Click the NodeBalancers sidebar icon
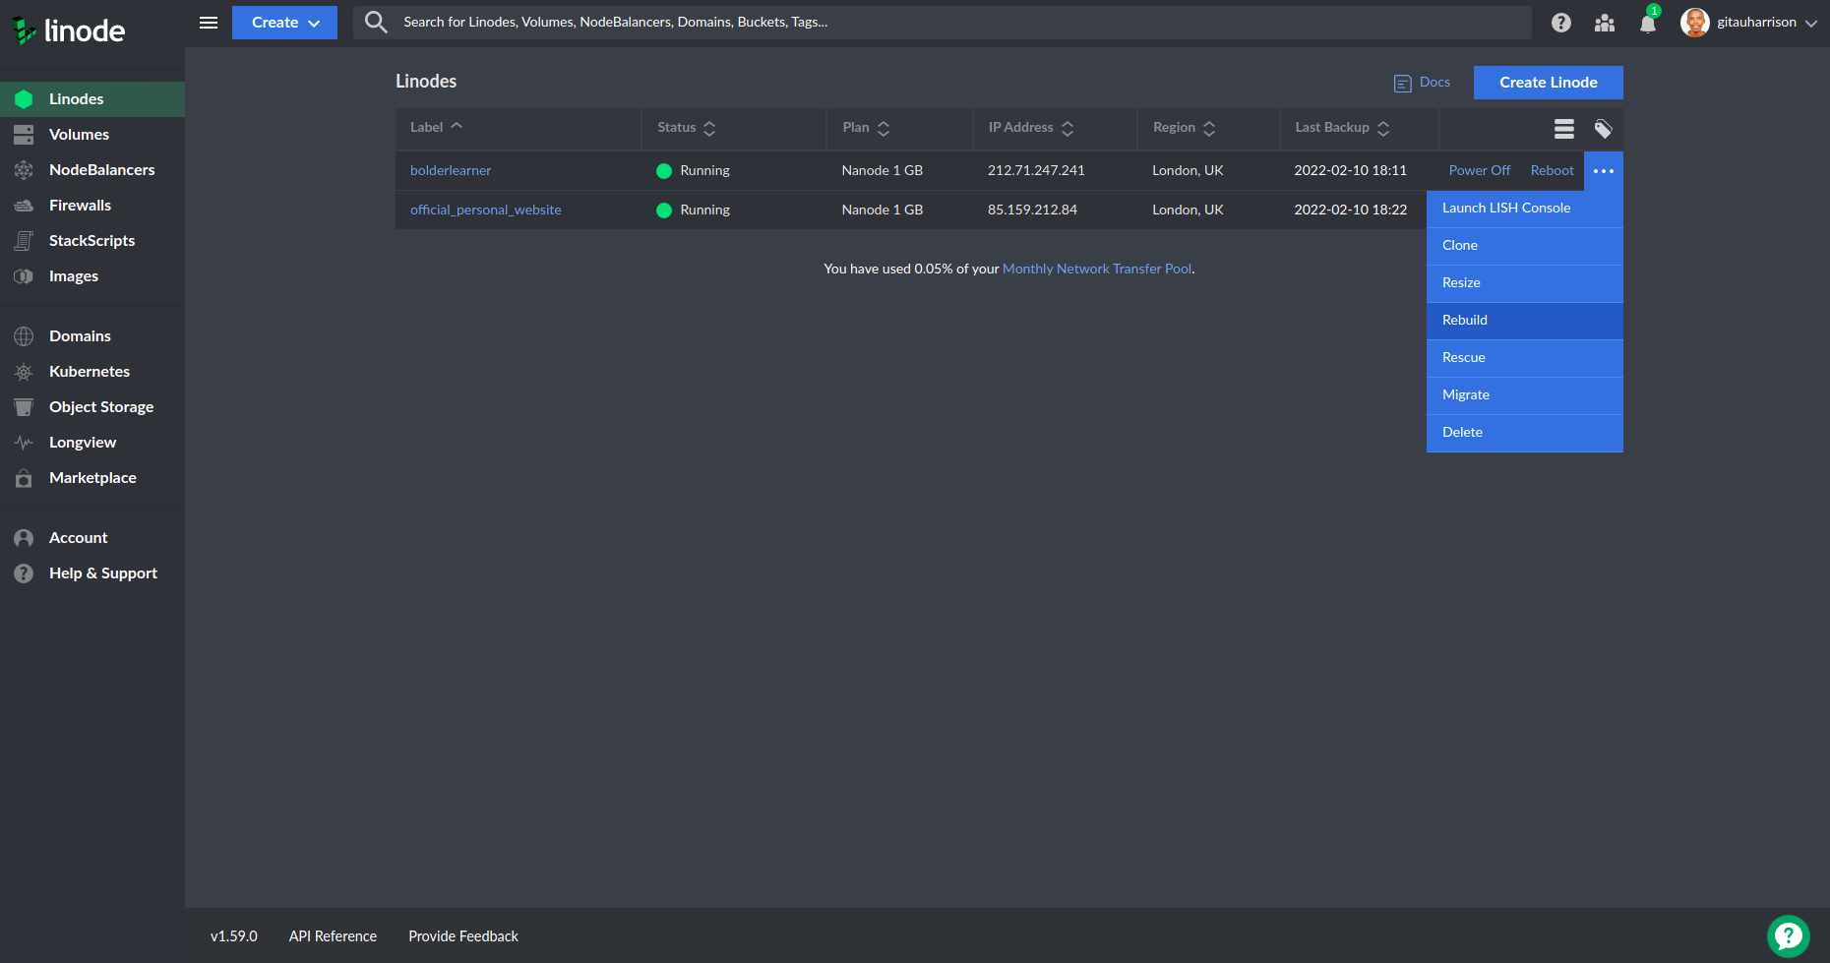Image resolution: width=1830 pixels, height=963 pixels. [x=24, y=170]
